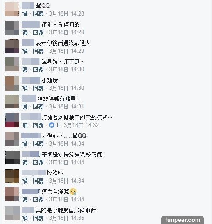Screen dimensions: 212x224
Task: Open timestamp 3月18日 14:35
Action: coord(67,218)
